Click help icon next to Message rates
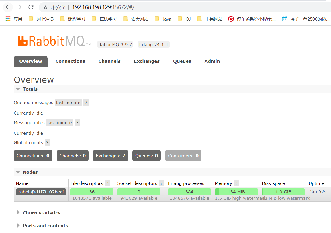 tap(77, 123)
